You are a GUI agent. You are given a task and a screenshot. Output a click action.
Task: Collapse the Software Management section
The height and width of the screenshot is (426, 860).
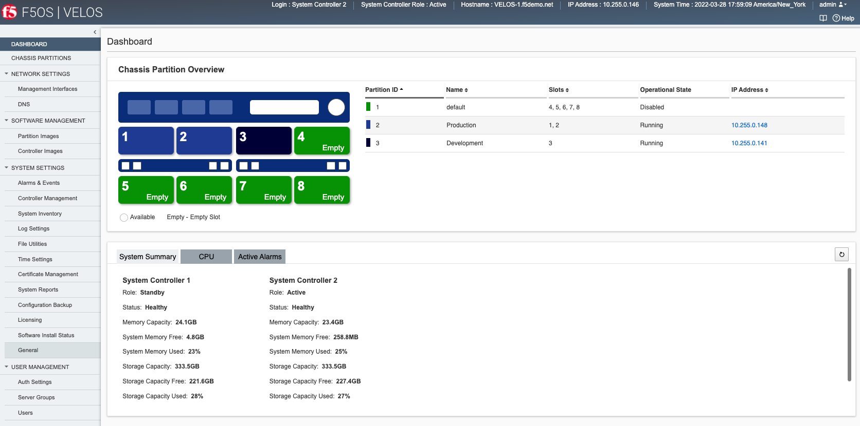pos(7,121)
